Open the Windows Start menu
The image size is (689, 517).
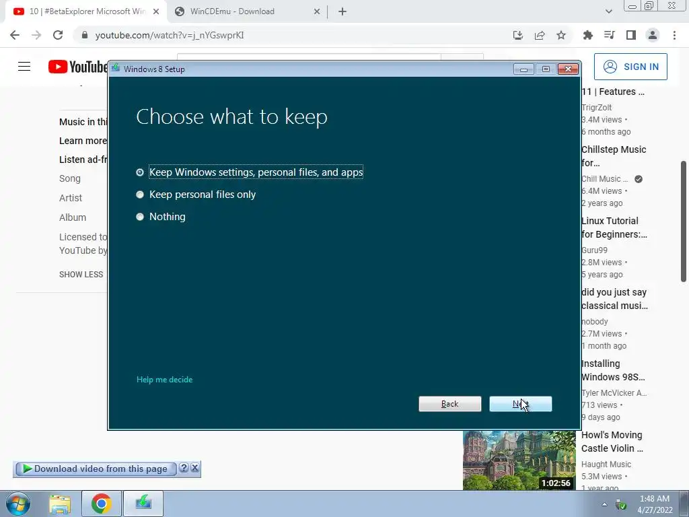18,504
